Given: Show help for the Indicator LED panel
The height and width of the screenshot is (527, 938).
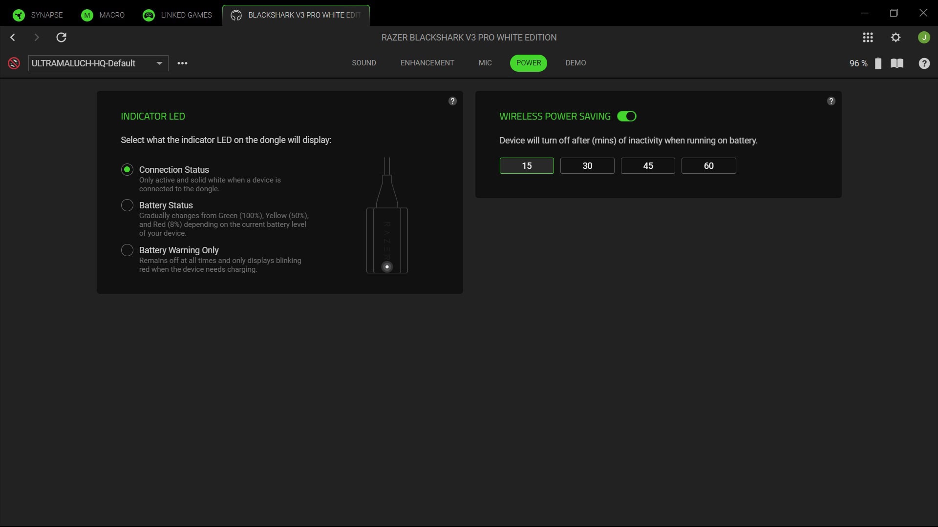Looking at the screenshot, I should coord(452,101).
